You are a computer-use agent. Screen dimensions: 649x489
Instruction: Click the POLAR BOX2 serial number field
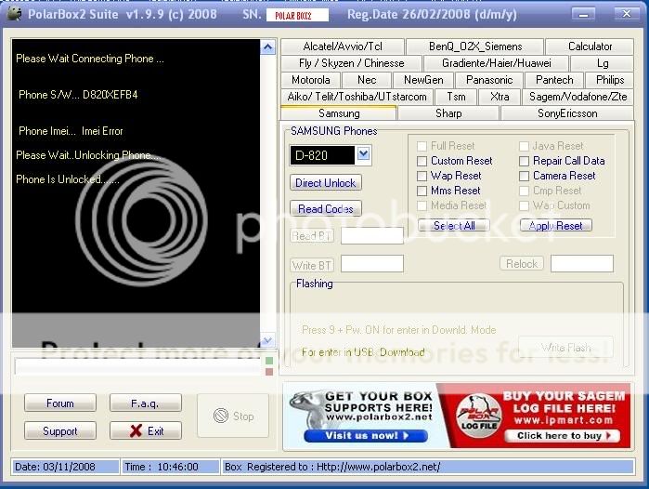tap(297, 15)
